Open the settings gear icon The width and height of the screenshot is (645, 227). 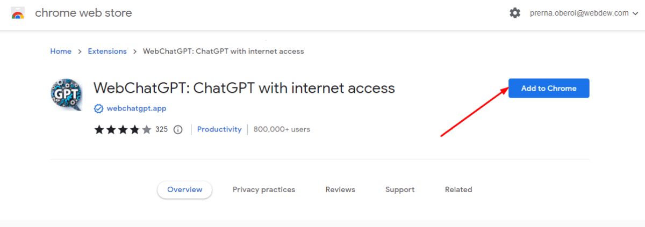[515, 13]
